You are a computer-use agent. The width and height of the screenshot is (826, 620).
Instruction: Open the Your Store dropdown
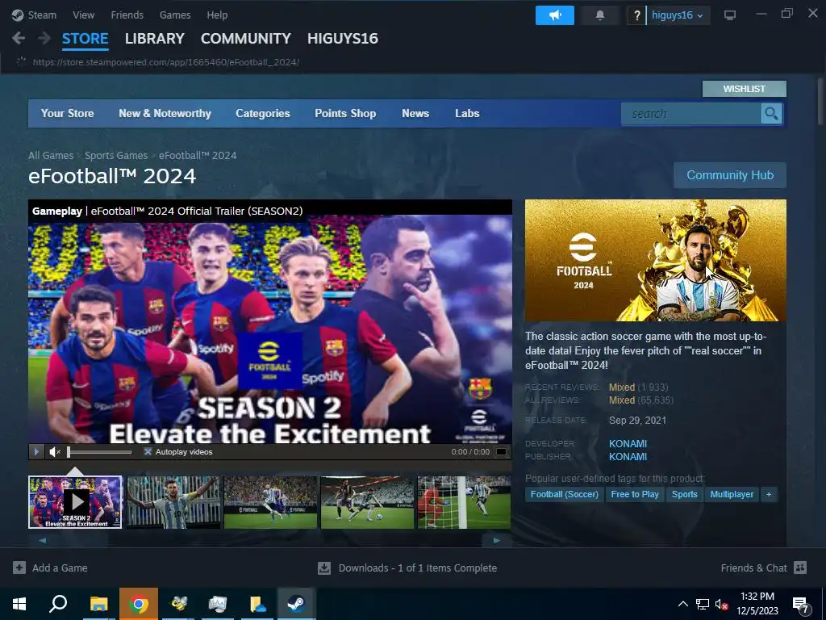pos(68,113)
